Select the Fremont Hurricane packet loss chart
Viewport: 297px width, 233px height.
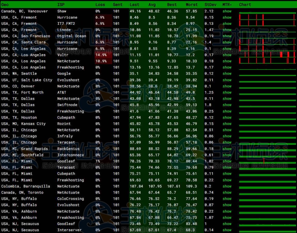point(267,17)
